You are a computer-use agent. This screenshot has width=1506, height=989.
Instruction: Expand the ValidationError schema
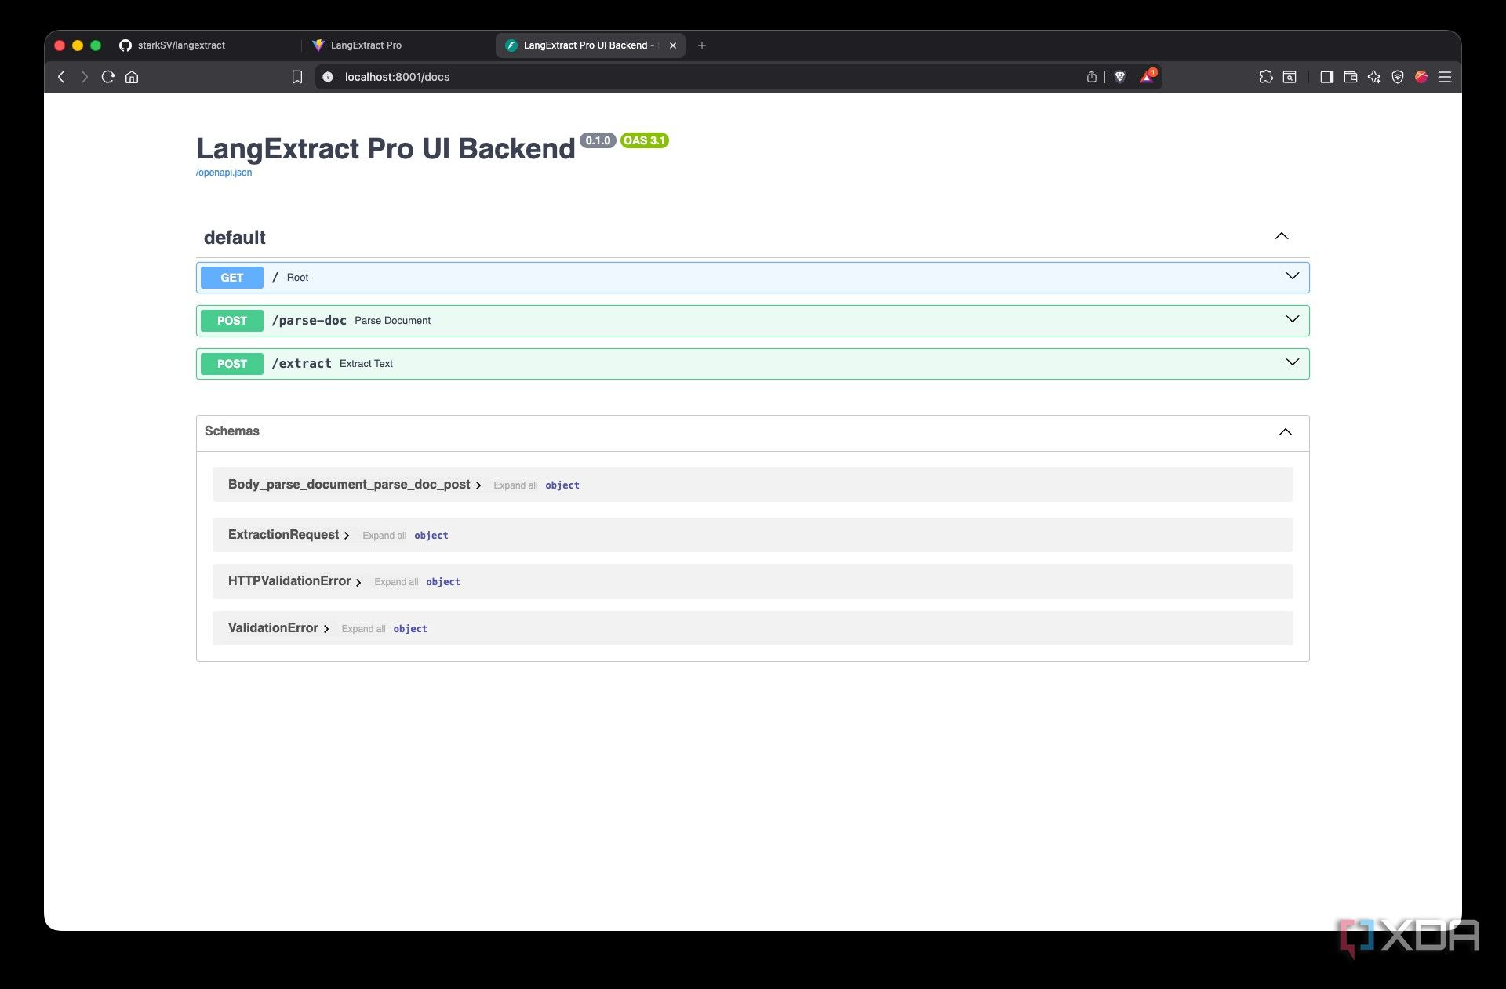point(278,628)
